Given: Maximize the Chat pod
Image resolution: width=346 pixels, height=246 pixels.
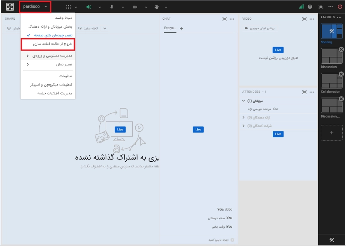Looking at the screenshot, I should click(x=224, y=19).
